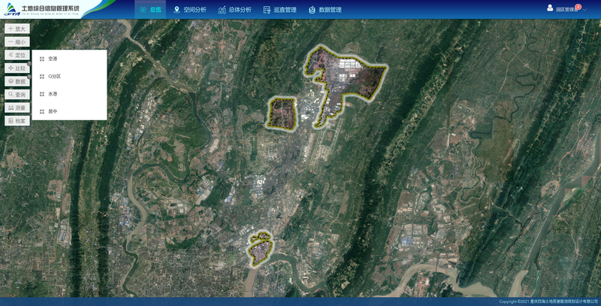This screenshot has width=601, height=306.
Task: Pick 居中 to center the map
Action: pyautogui.click(x=69, y=111)
